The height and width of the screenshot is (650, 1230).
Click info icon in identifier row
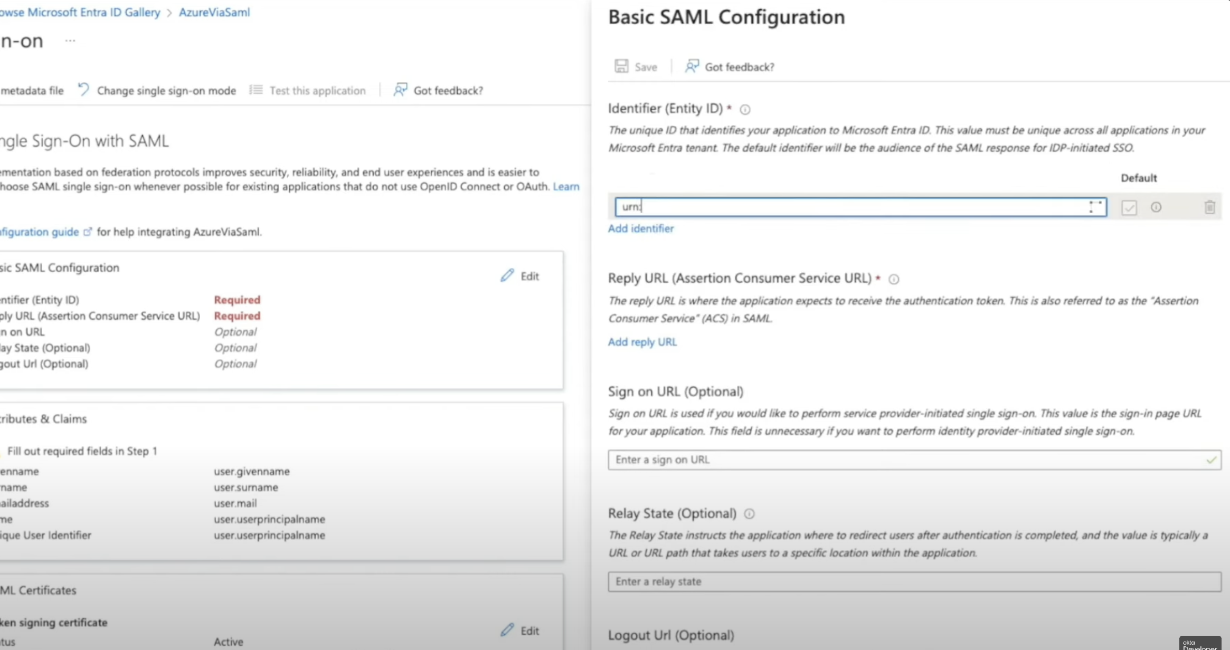(x=1156, y=207)
